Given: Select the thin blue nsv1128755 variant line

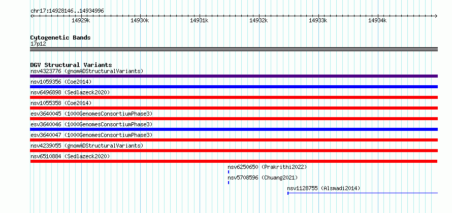Looking at the screenshot, I should 363,193.
